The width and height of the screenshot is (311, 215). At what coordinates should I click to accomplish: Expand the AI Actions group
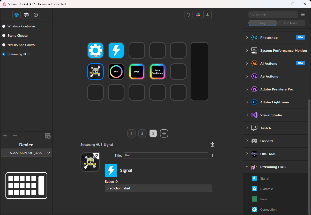click(247, 63)
